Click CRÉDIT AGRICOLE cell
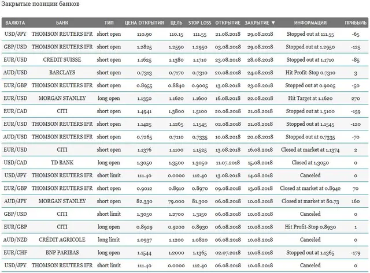The width and height of the screenshot is (370, 273). tap(62, 240)
